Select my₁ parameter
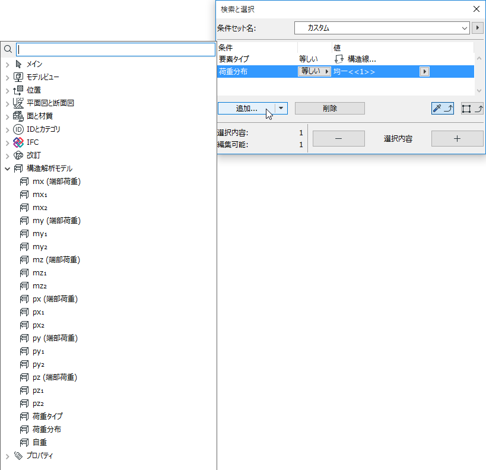The height and width of the screenshot is (470, 486). coord(40,234)
